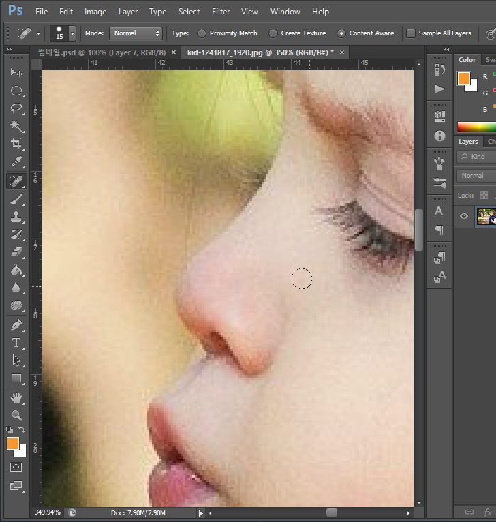Expand the tools panel double arrow
This screenshot has height=522, width=496.
(x=10, y=49)
